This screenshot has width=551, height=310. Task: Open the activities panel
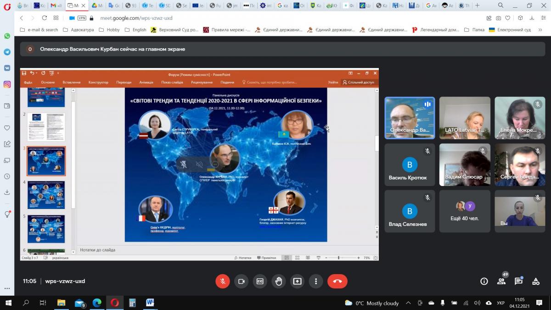pos(536,281)
